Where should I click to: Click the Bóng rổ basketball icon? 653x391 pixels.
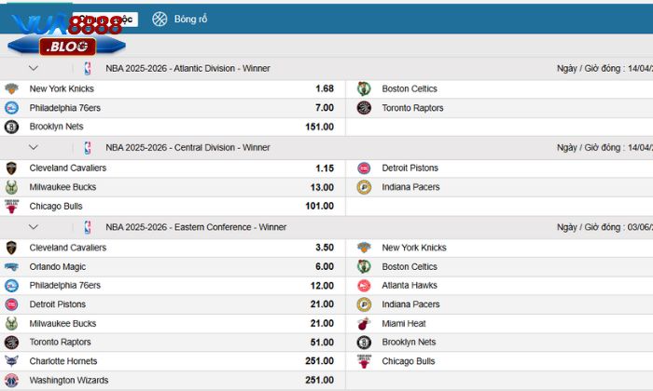point(160,19)
